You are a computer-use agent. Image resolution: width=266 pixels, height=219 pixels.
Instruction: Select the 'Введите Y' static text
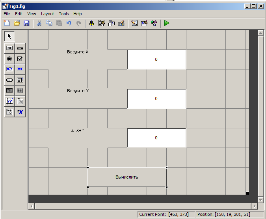pyautogui.click(x=78, y=91)
